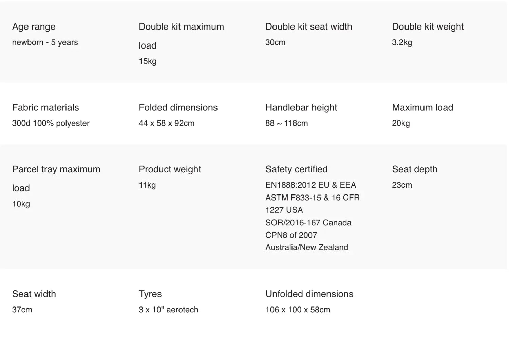The height and width of the screenshot is (353, 509).
Task: Click the Double kit seat width label
Action: (308, 27)
